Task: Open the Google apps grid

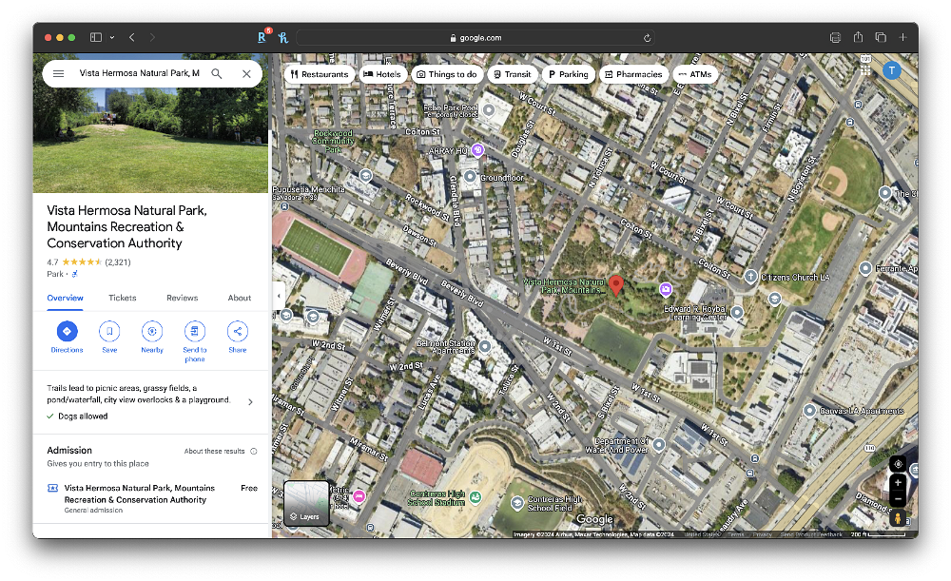Action: tap(865, 71)
